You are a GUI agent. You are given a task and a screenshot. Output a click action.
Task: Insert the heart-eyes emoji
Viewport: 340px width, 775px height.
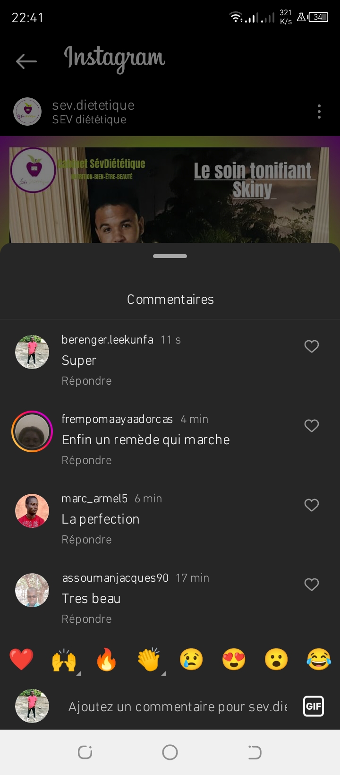(234, 659)
